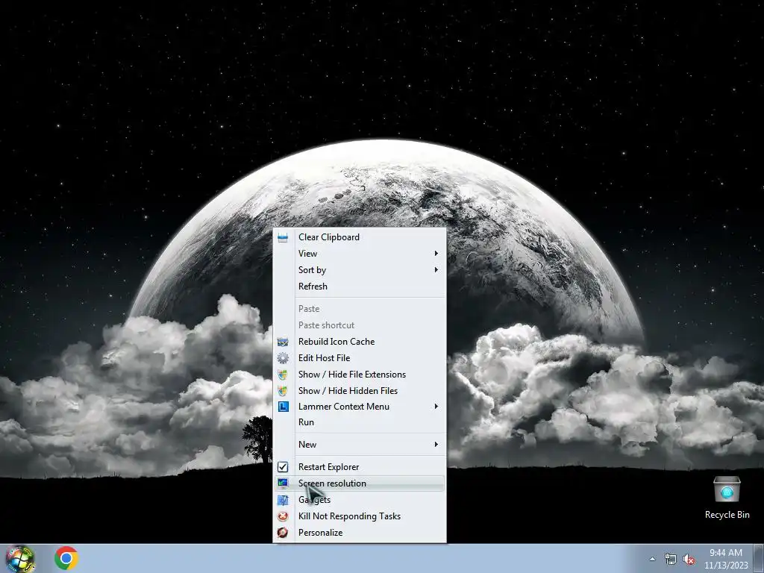Choose Restart Explorer
Viewport: 764px width, 573px height.
coord(360,467)
